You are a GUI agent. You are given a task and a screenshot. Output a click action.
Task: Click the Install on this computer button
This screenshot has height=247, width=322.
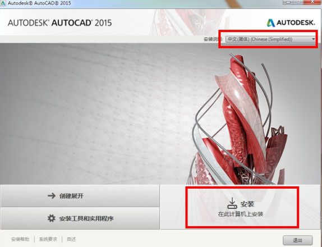241,207
